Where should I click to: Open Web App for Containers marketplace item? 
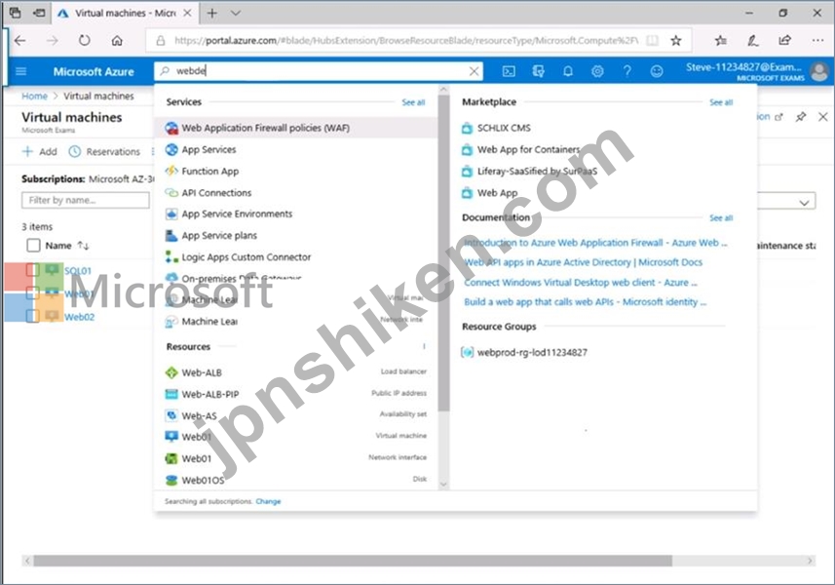pos(528,150)
